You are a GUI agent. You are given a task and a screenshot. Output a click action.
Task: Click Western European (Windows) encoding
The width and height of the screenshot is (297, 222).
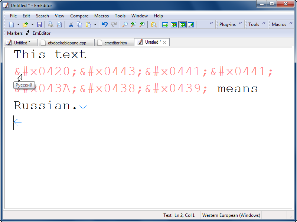(x=231, y=215)
